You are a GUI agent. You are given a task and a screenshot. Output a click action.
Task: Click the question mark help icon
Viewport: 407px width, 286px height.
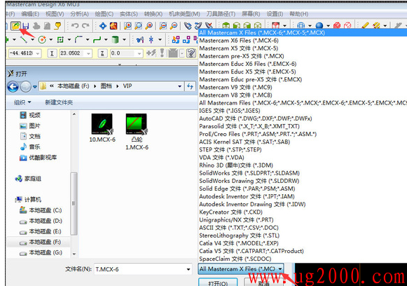coord(191,53)
